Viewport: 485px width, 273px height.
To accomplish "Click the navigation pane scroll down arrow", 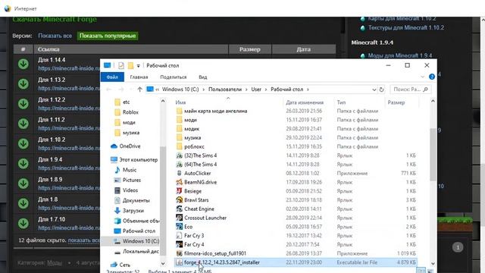I will pos(163,264).
